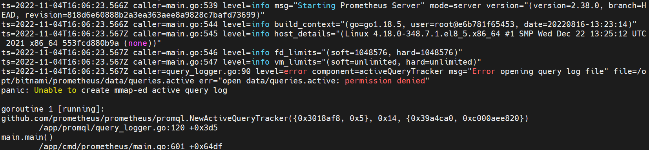Click the 'caller=main.go:544' text
649x150 pixels.
175,24
